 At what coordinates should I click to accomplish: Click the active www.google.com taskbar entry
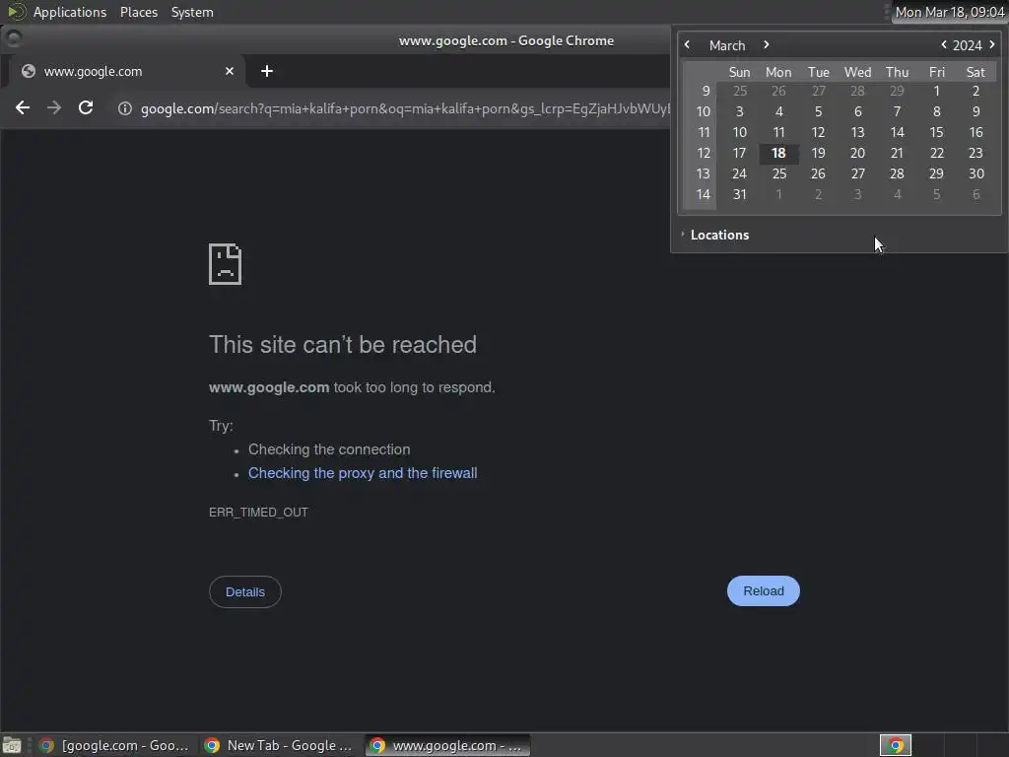coord(448,745)
